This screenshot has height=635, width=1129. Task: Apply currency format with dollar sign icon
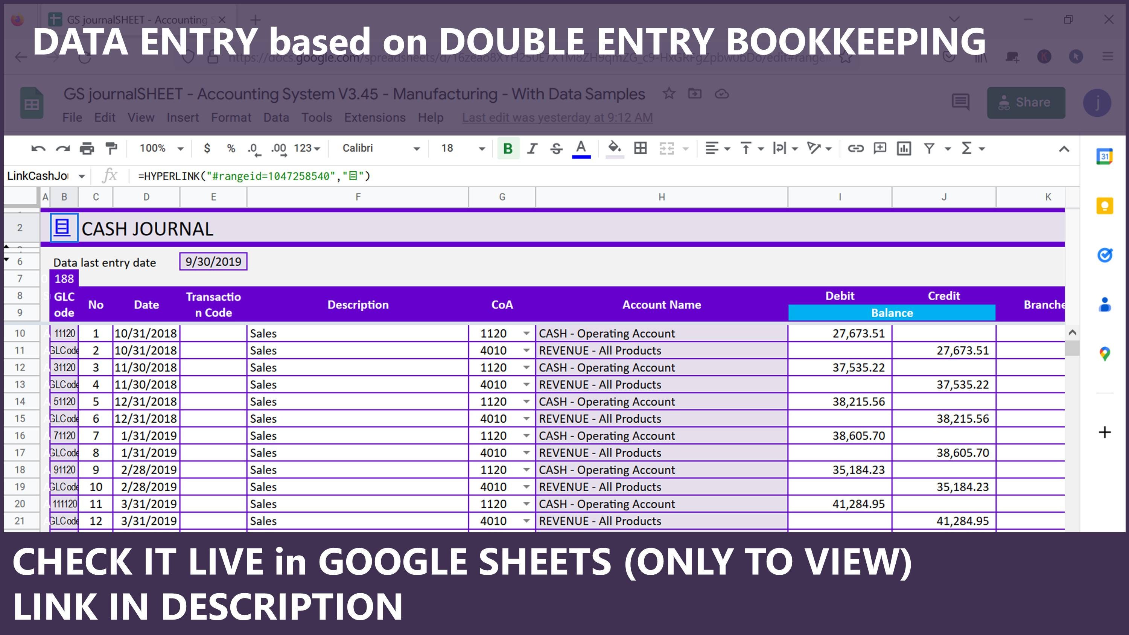[207, 149]
